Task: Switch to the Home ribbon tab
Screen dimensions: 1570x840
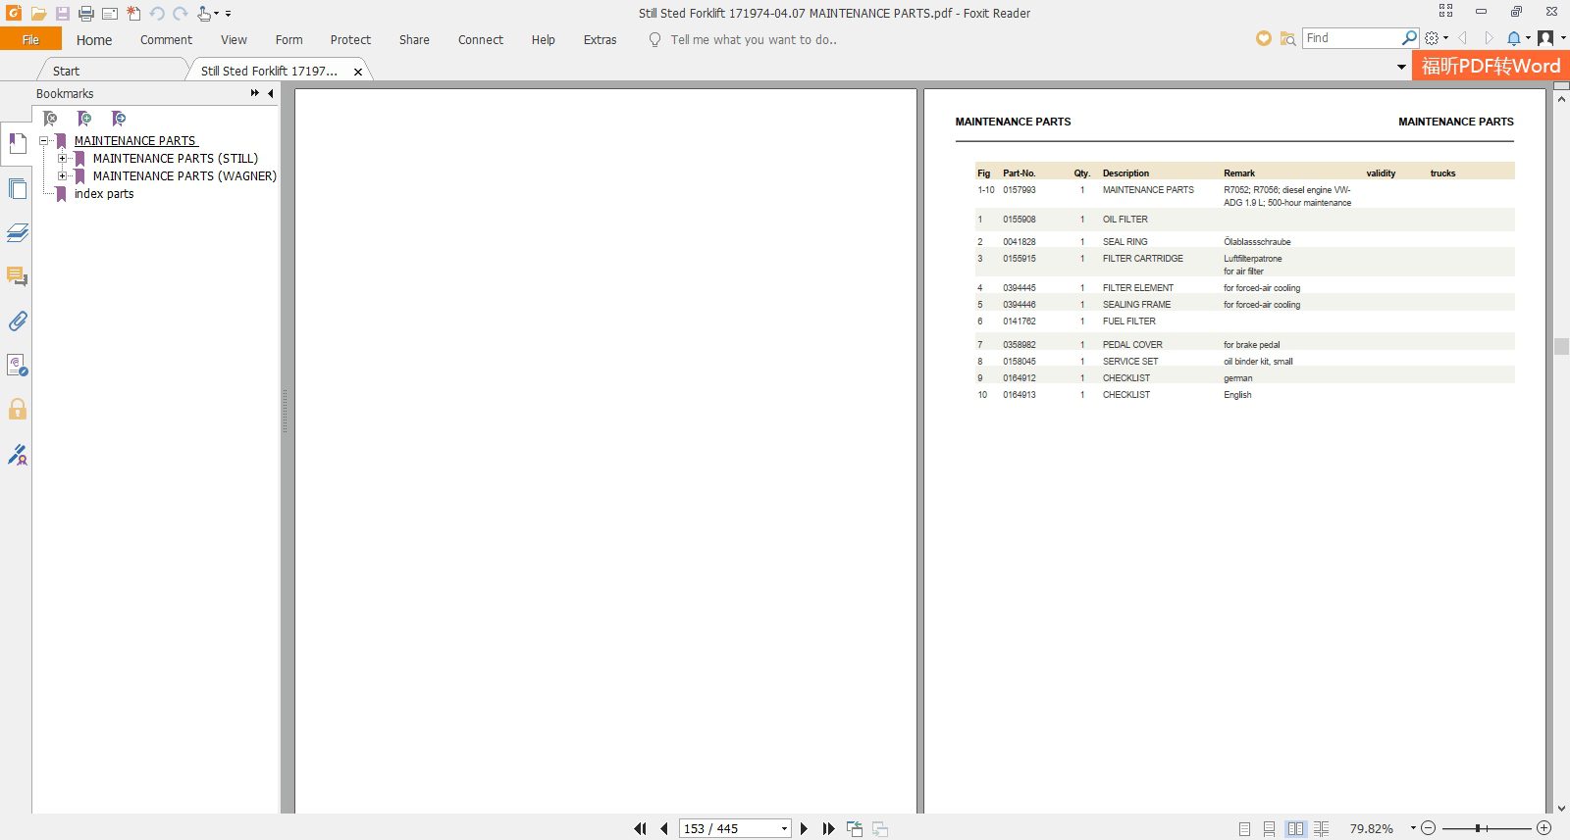Action: tap(94, 40)
